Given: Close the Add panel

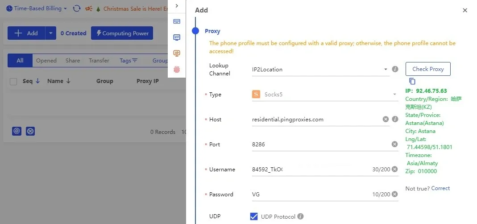Looking at the screenshot, I should [465, 10].
